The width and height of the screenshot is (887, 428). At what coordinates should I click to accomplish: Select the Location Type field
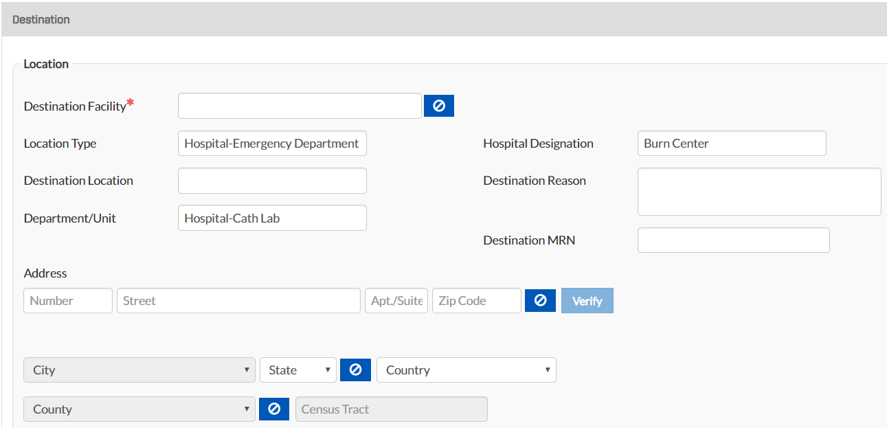[272, 144]
